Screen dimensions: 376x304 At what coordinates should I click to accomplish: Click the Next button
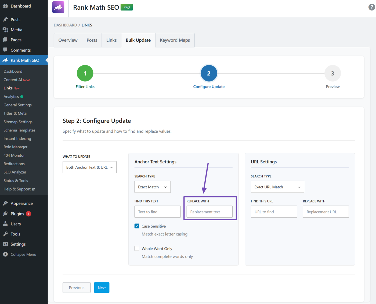[x=102, y=287]
